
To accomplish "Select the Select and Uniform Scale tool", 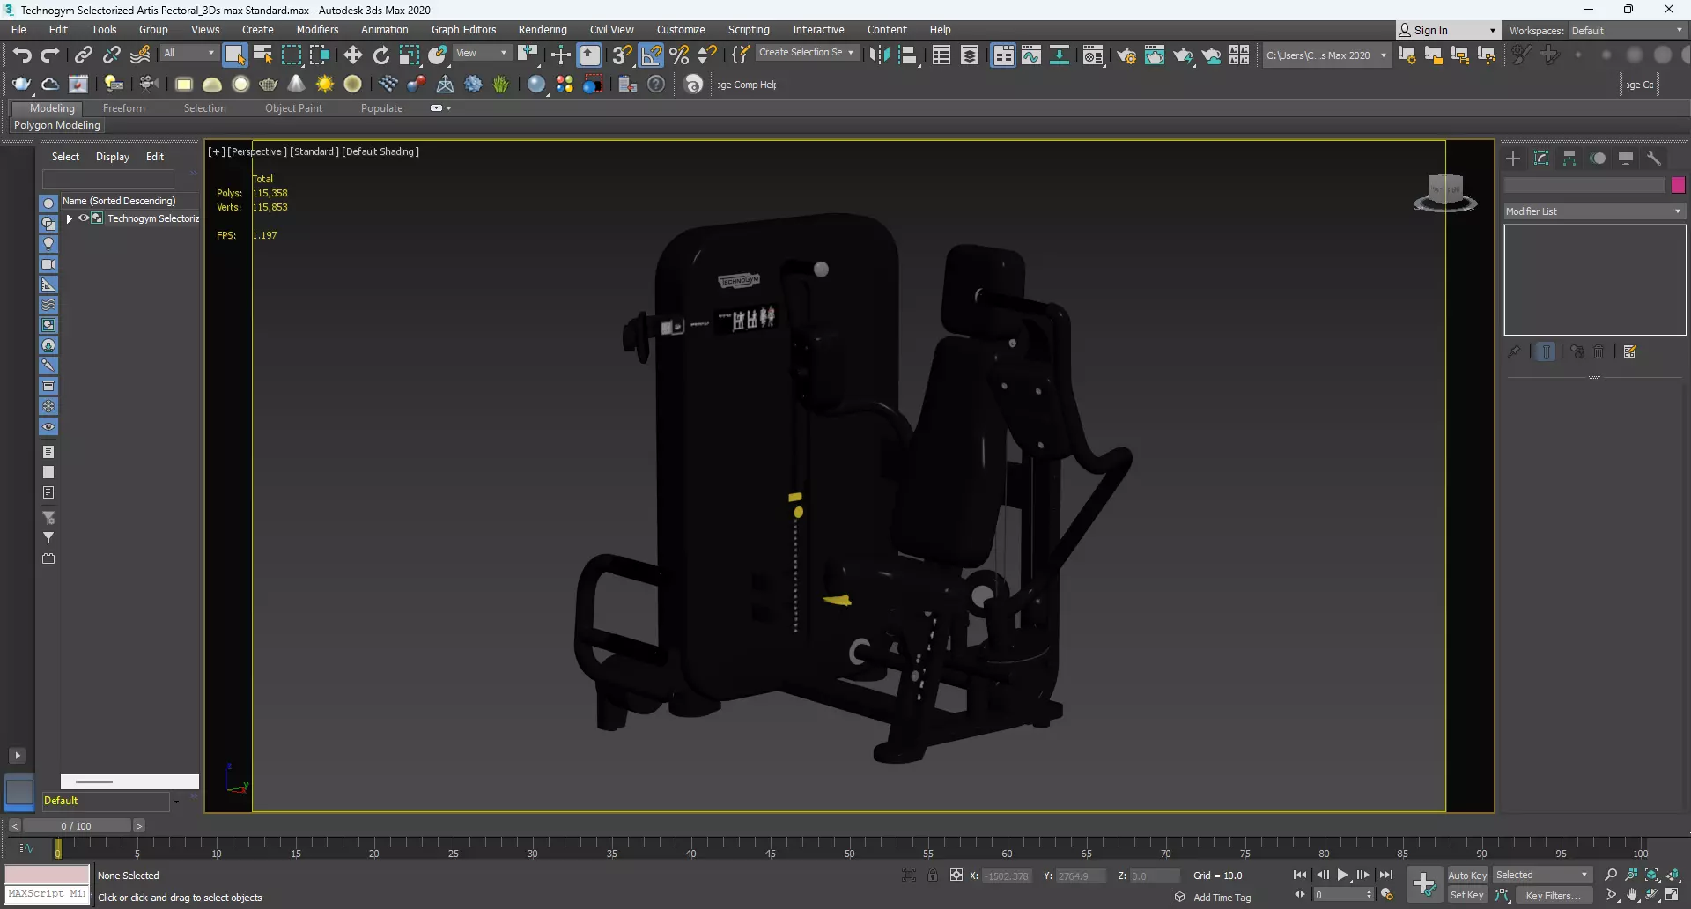I will click(x=410, y=55).
